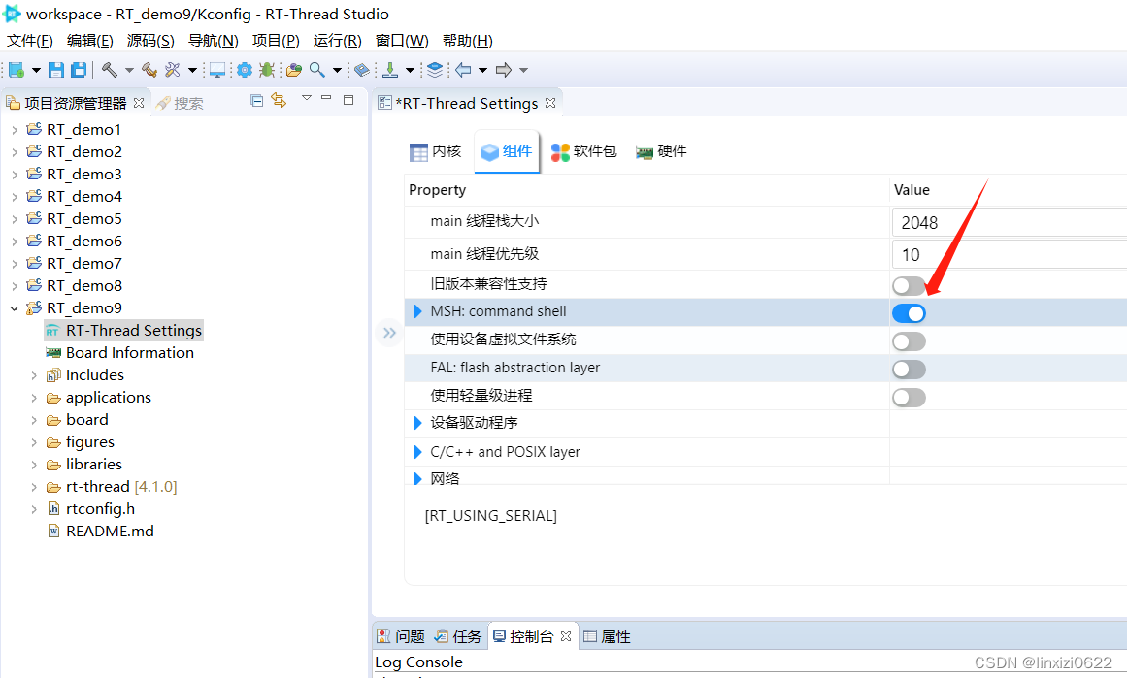Open the 项目(P) menu
The height and width of the screenshot is (678, 1127).
[276, 40]
